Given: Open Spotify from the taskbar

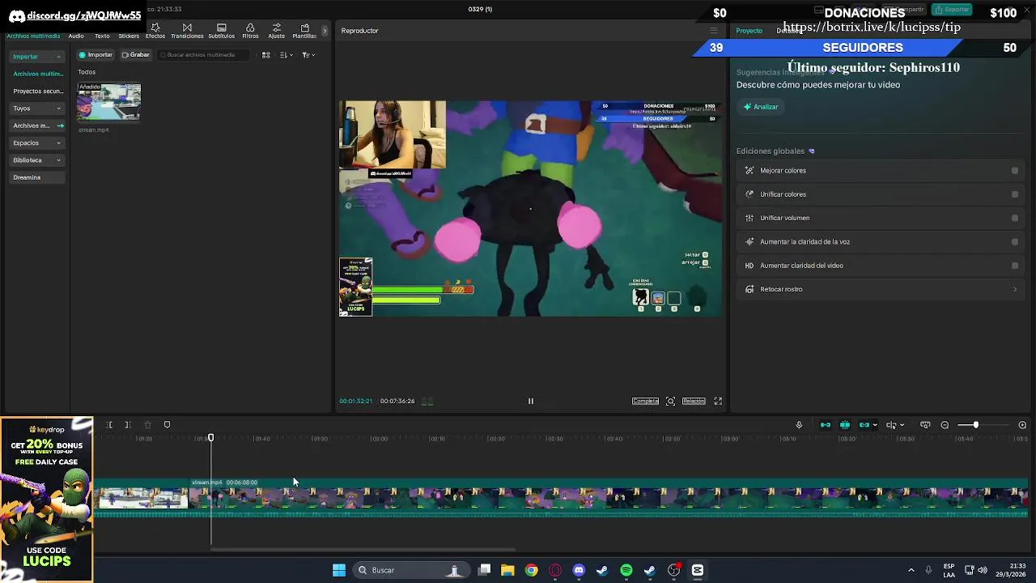Looking at the screenshot, I should [x=626, y=570].
